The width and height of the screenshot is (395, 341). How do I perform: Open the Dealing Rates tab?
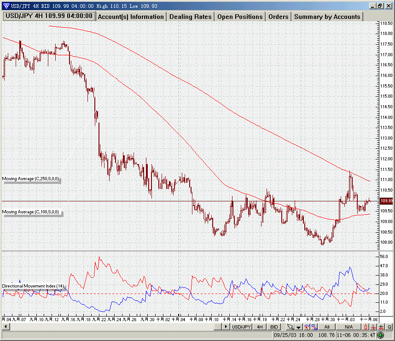tap(190, 17)
